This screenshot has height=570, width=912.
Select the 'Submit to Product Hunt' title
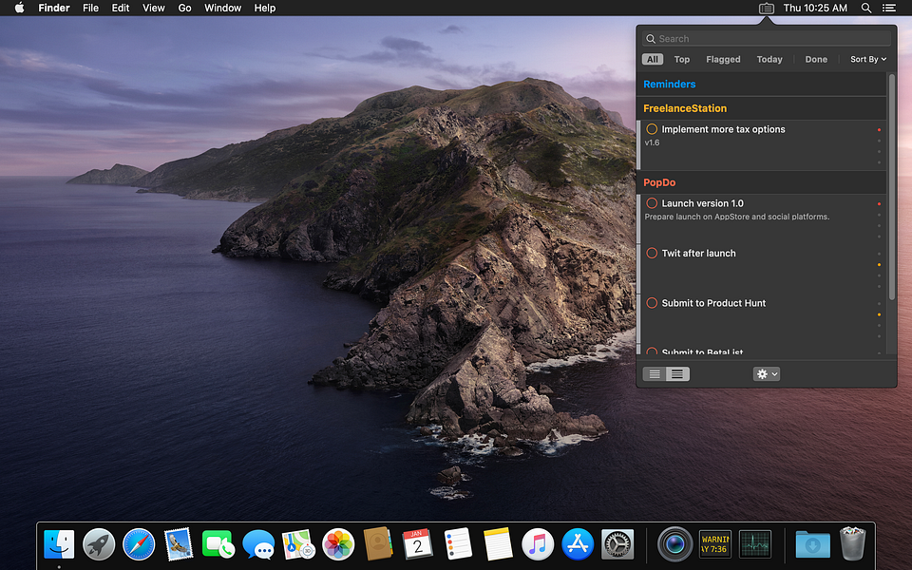point(713,303)
